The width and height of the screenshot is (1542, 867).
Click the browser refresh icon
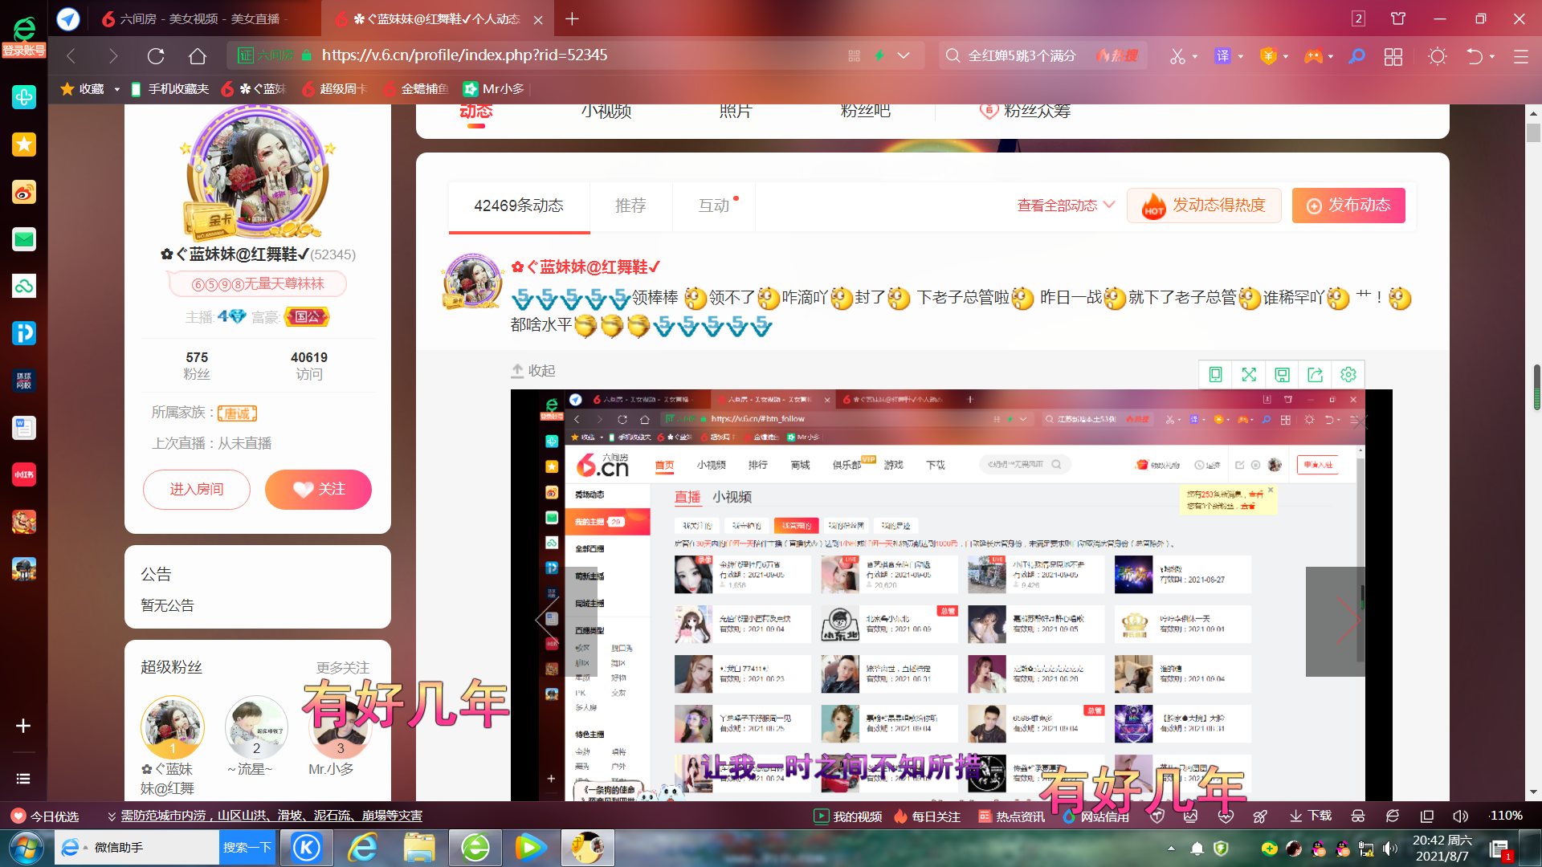(x=156, y=55)
